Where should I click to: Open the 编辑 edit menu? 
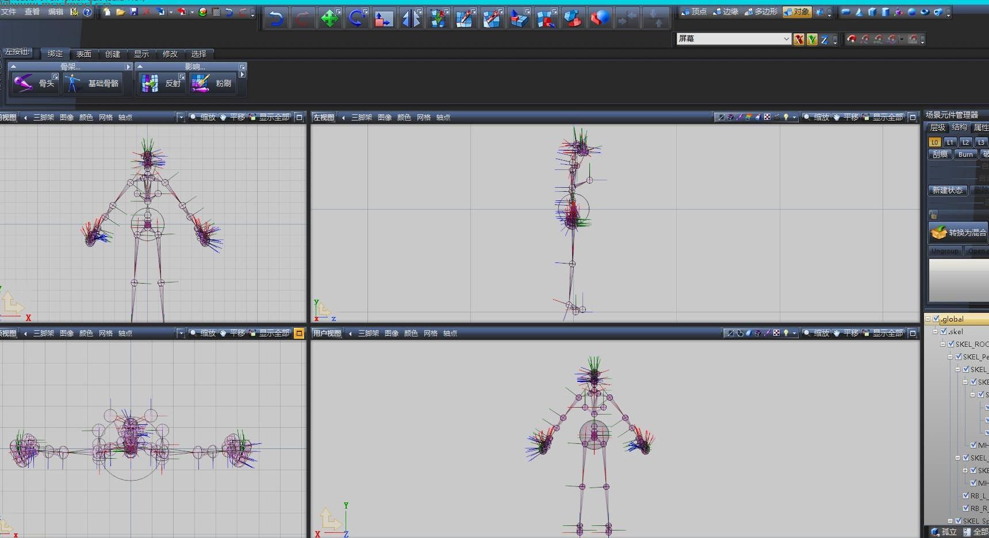pyautogui.click(x=56, y=11)
